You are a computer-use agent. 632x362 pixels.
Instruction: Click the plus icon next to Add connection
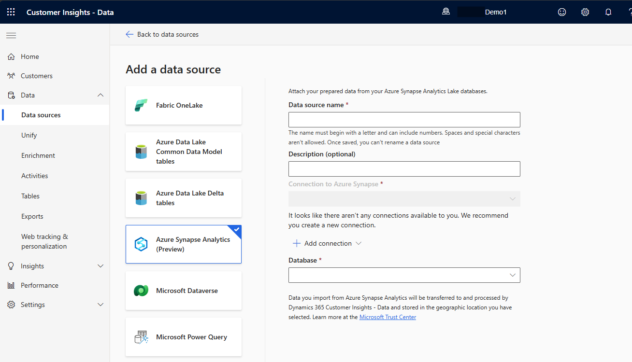pyautogui.click(x=297, y=243)
